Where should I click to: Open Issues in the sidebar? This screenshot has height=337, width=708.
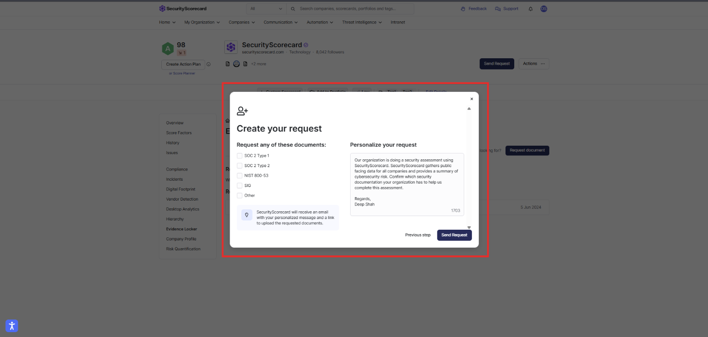click(x=172, y=152)
